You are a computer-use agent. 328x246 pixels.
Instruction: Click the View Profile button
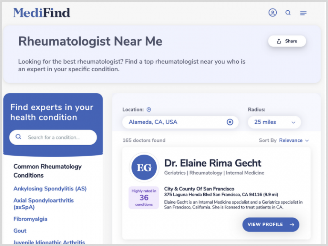[271, 225]
